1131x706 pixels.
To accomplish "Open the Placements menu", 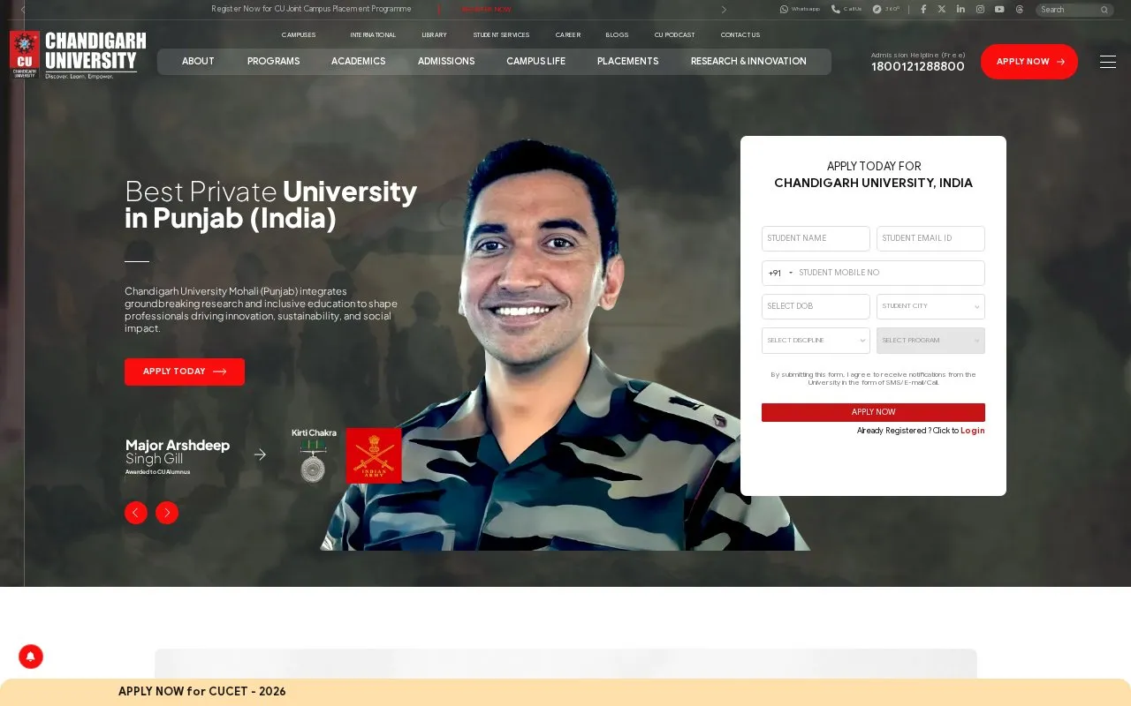I will click(628, 61).
